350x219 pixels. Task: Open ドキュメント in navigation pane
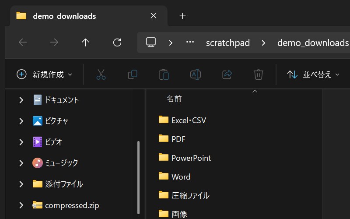point(56,100)
